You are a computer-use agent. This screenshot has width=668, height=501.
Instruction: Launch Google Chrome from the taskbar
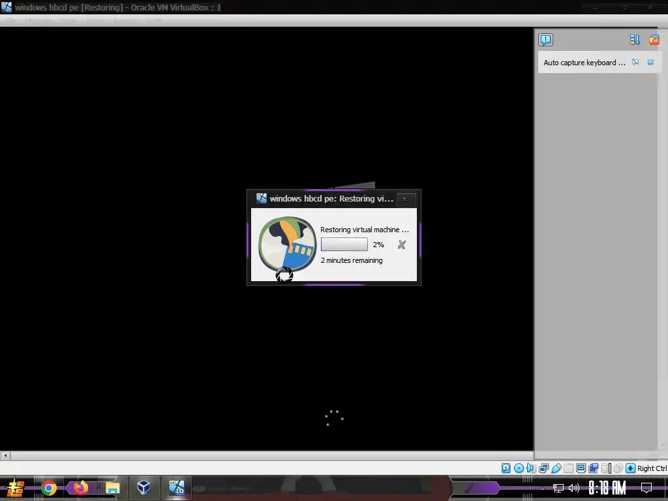point(48,488)
